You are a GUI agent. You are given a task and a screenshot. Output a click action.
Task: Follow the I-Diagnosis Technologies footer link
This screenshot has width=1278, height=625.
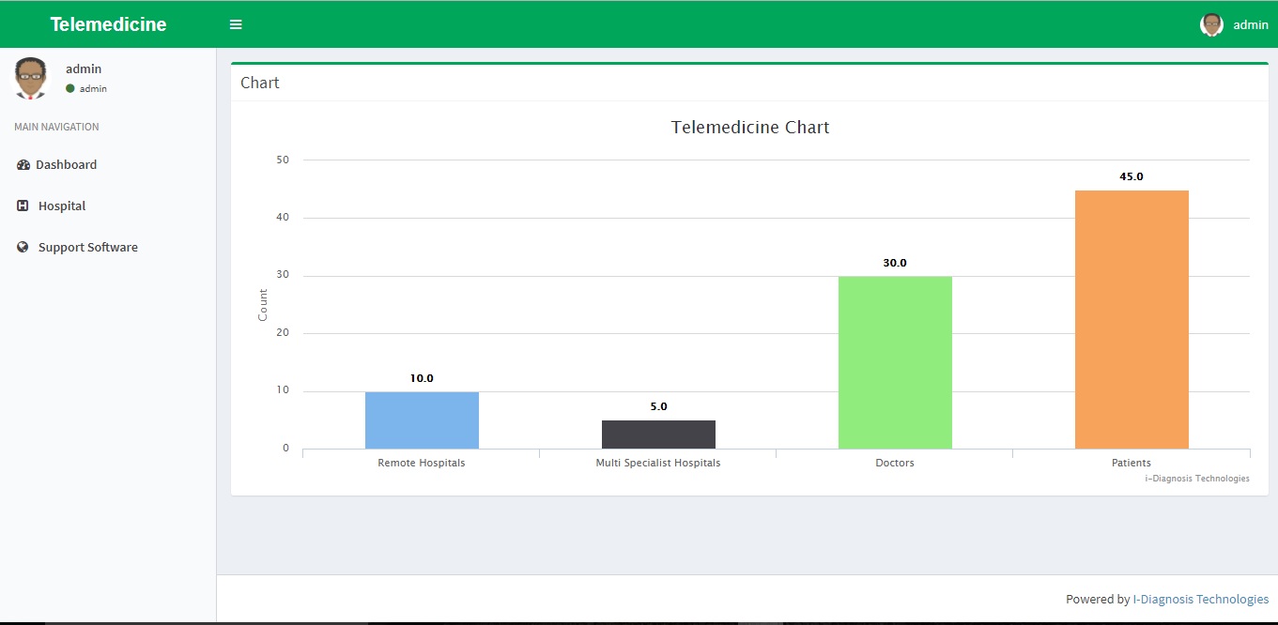point(1200,599)
